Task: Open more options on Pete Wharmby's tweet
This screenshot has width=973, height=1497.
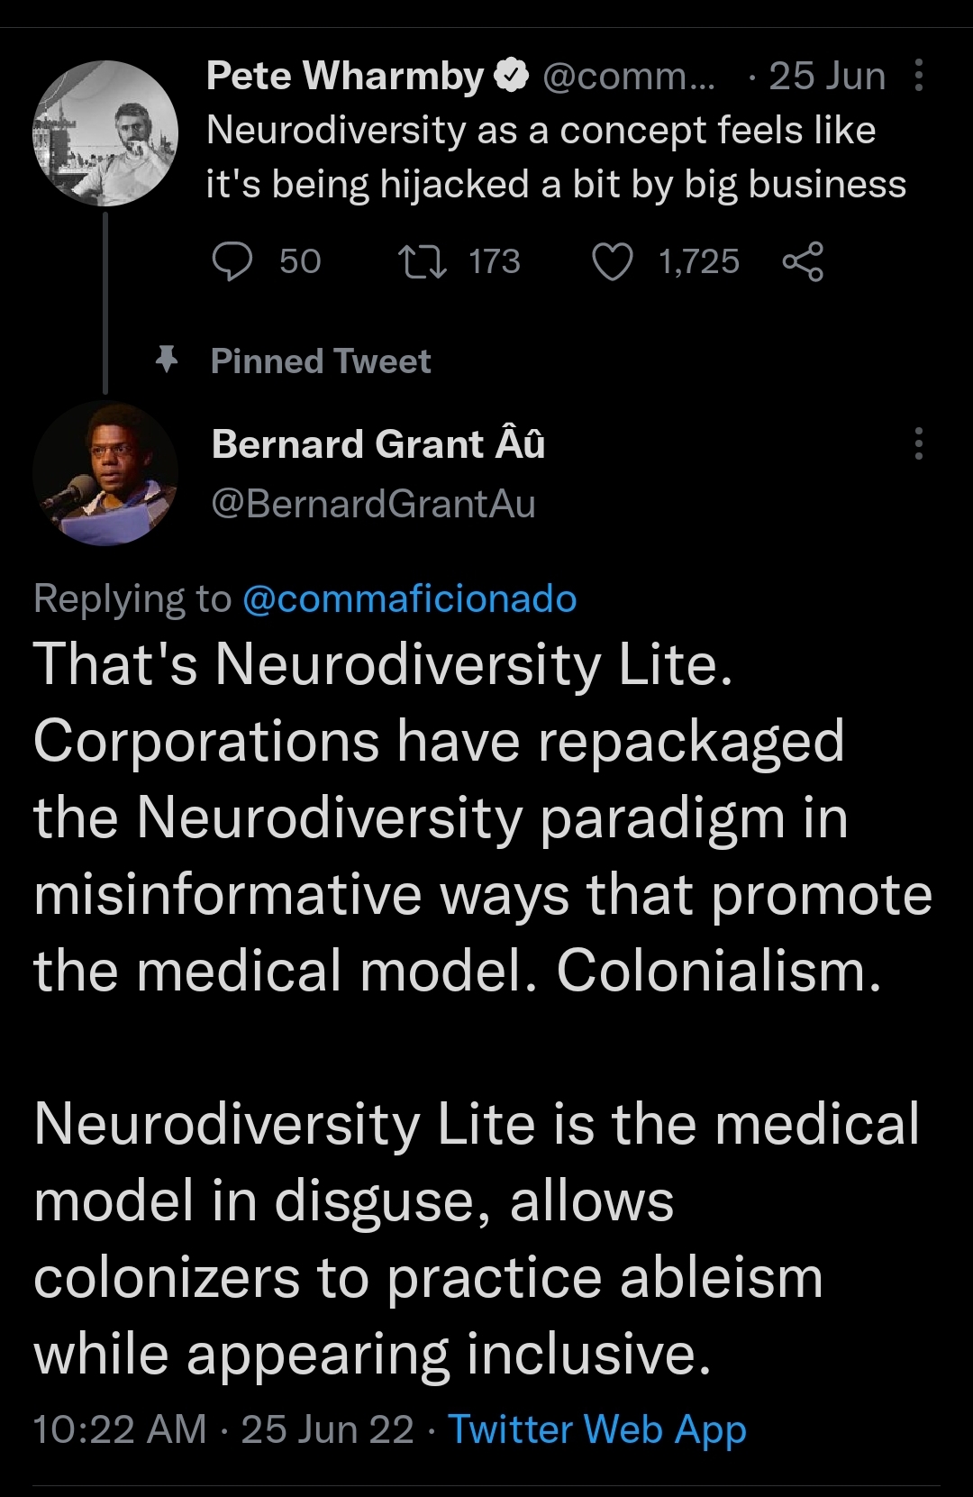Action: [918, 76]
